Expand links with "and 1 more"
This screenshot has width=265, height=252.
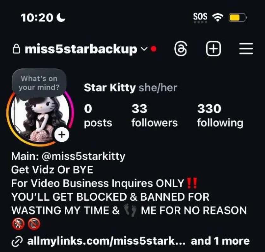click(220, 241)
